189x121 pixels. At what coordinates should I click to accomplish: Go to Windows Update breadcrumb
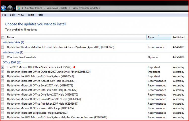tap(57, 8)
